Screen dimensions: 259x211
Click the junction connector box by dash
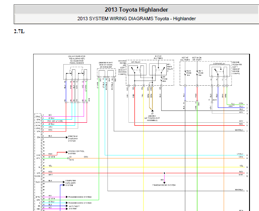click(106, 73)
